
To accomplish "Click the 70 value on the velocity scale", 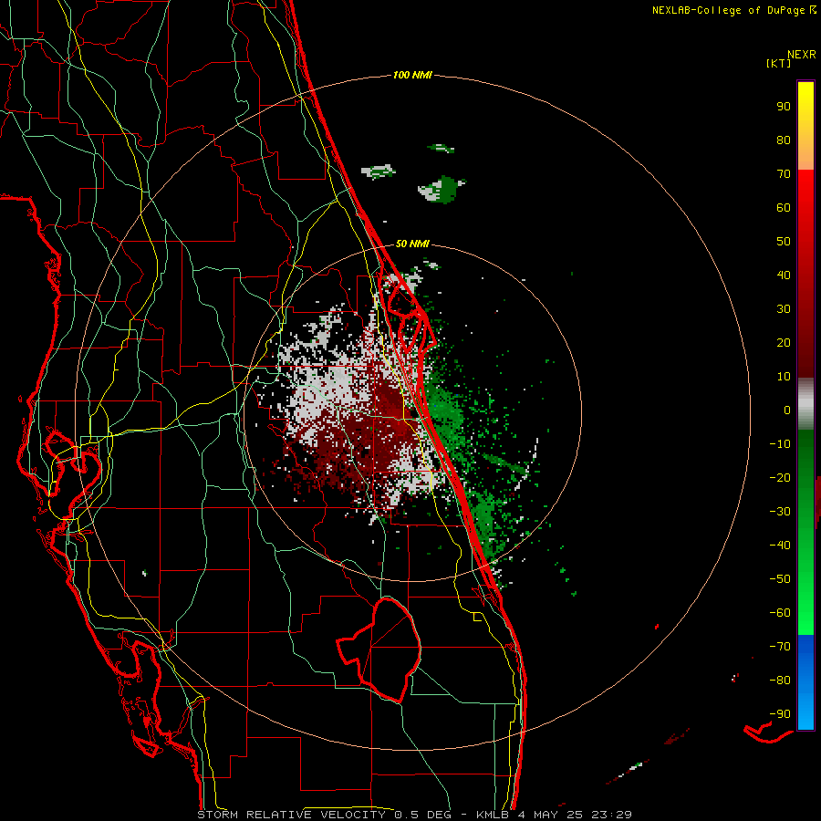I will coord(784,174).
